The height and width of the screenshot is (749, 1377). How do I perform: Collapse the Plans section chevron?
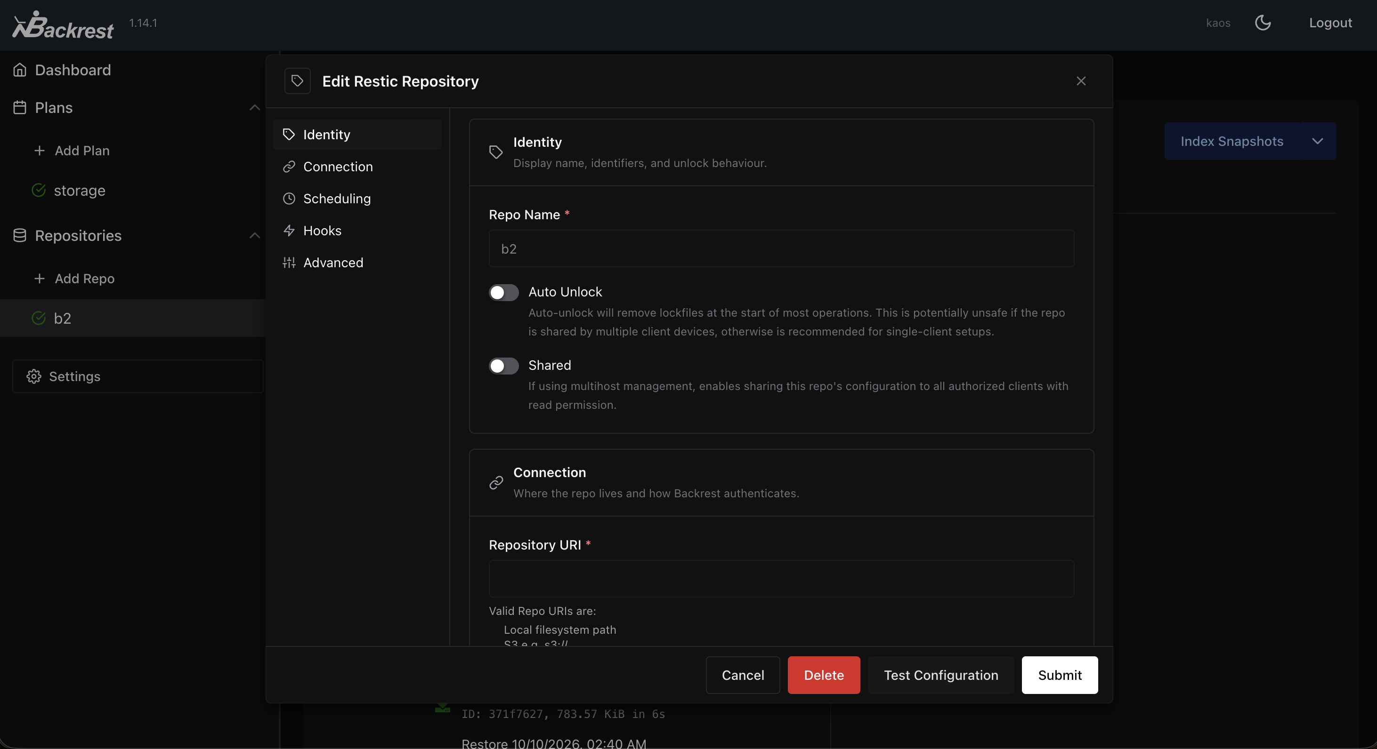[254, 107]
